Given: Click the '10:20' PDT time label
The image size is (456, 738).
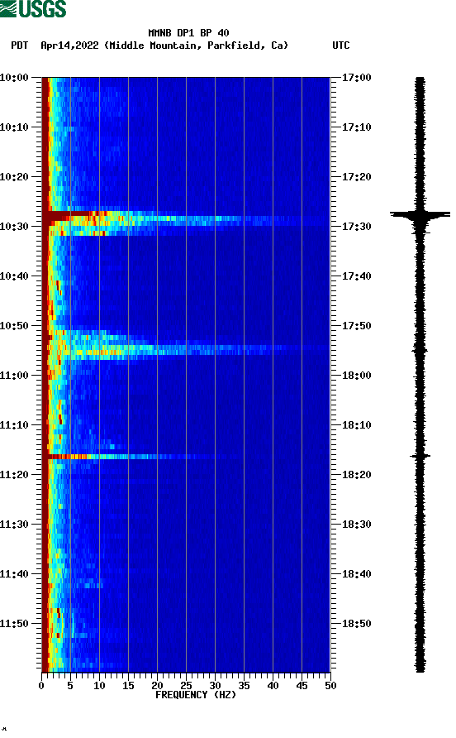Looking at the screenshot, I should click(14, 177).
